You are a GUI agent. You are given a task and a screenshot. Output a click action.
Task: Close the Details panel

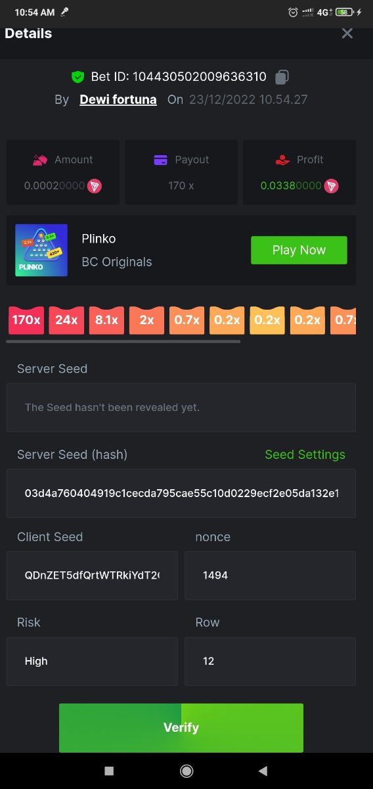pos(347,33)
